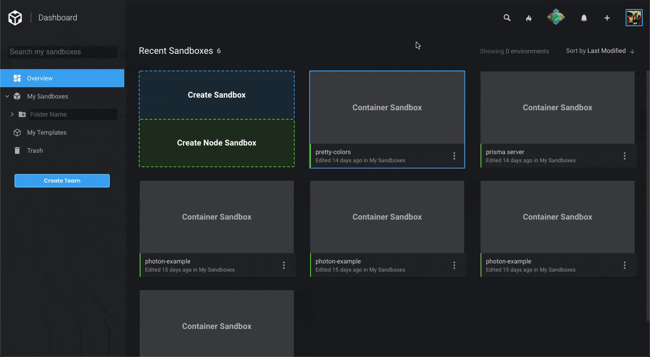Image resolution: width=650 pixels, height=357 pixels.
Task: Open the pretty-colors sandbox thumbnail
Action: tap(387, 108)
